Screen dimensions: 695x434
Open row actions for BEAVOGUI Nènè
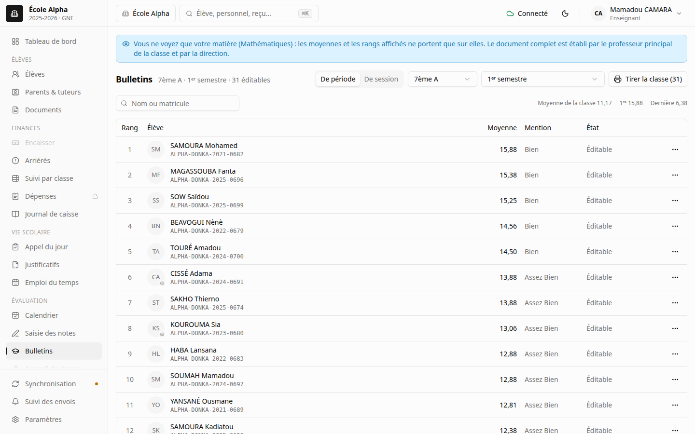675,226
